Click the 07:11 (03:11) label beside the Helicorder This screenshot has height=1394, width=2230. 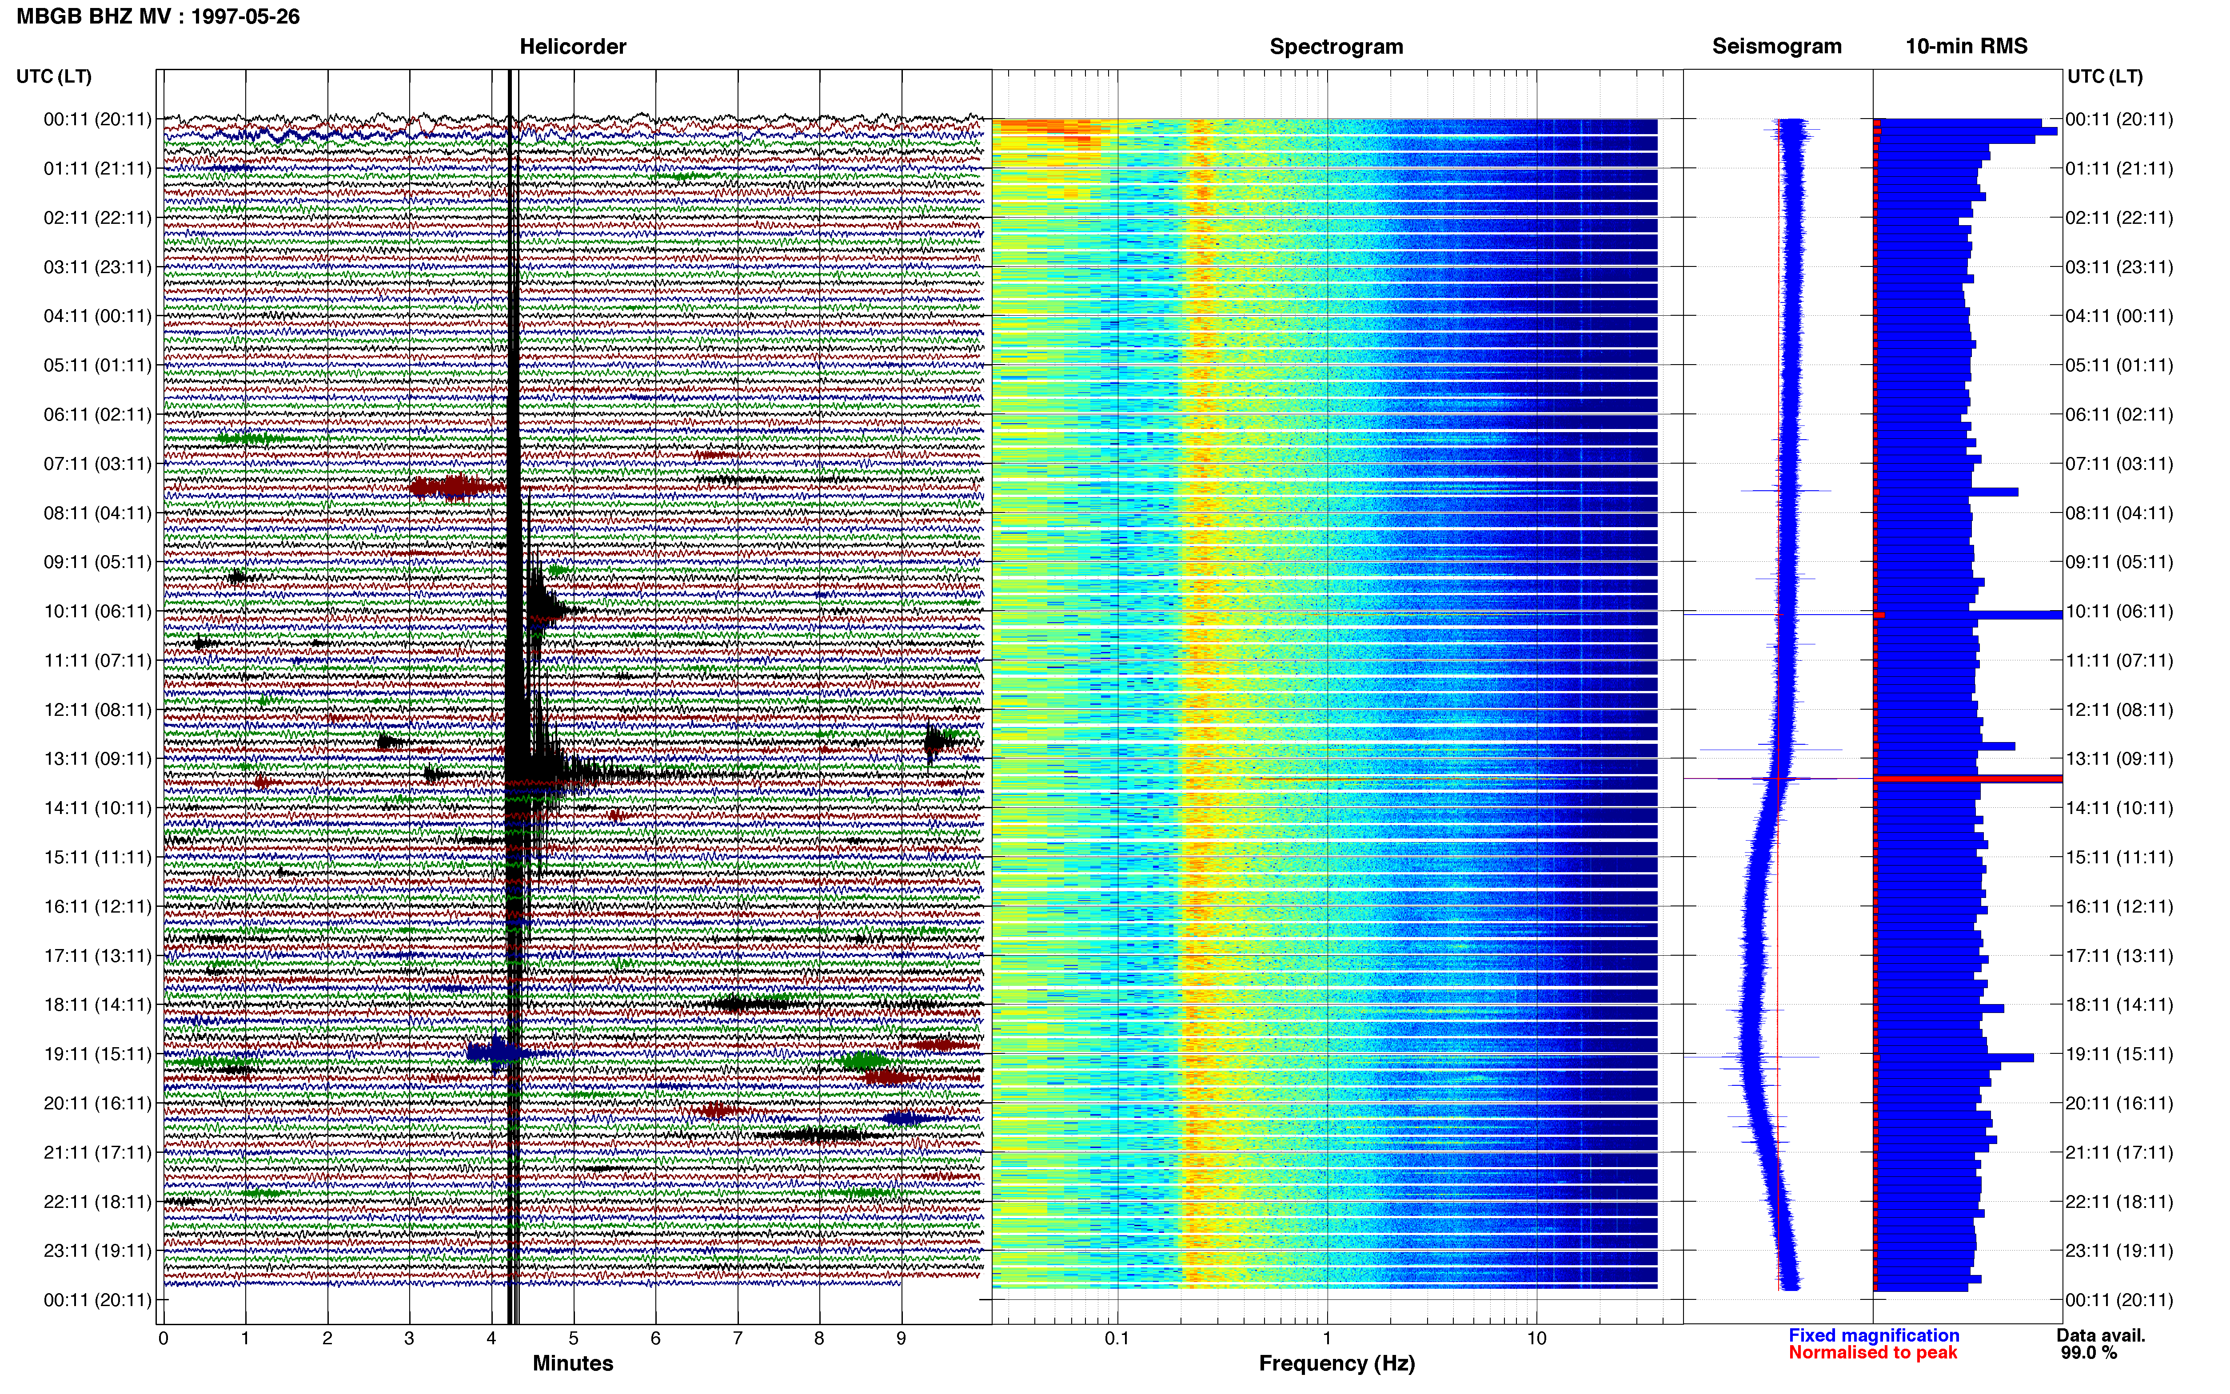[98, 464]
